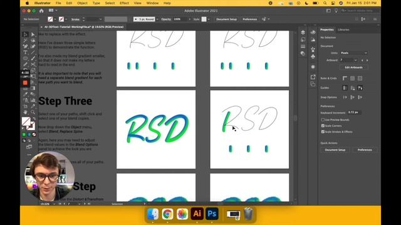Click the Home icon in title bar
This screenshot has width=401, height=225.
(41, 11)
